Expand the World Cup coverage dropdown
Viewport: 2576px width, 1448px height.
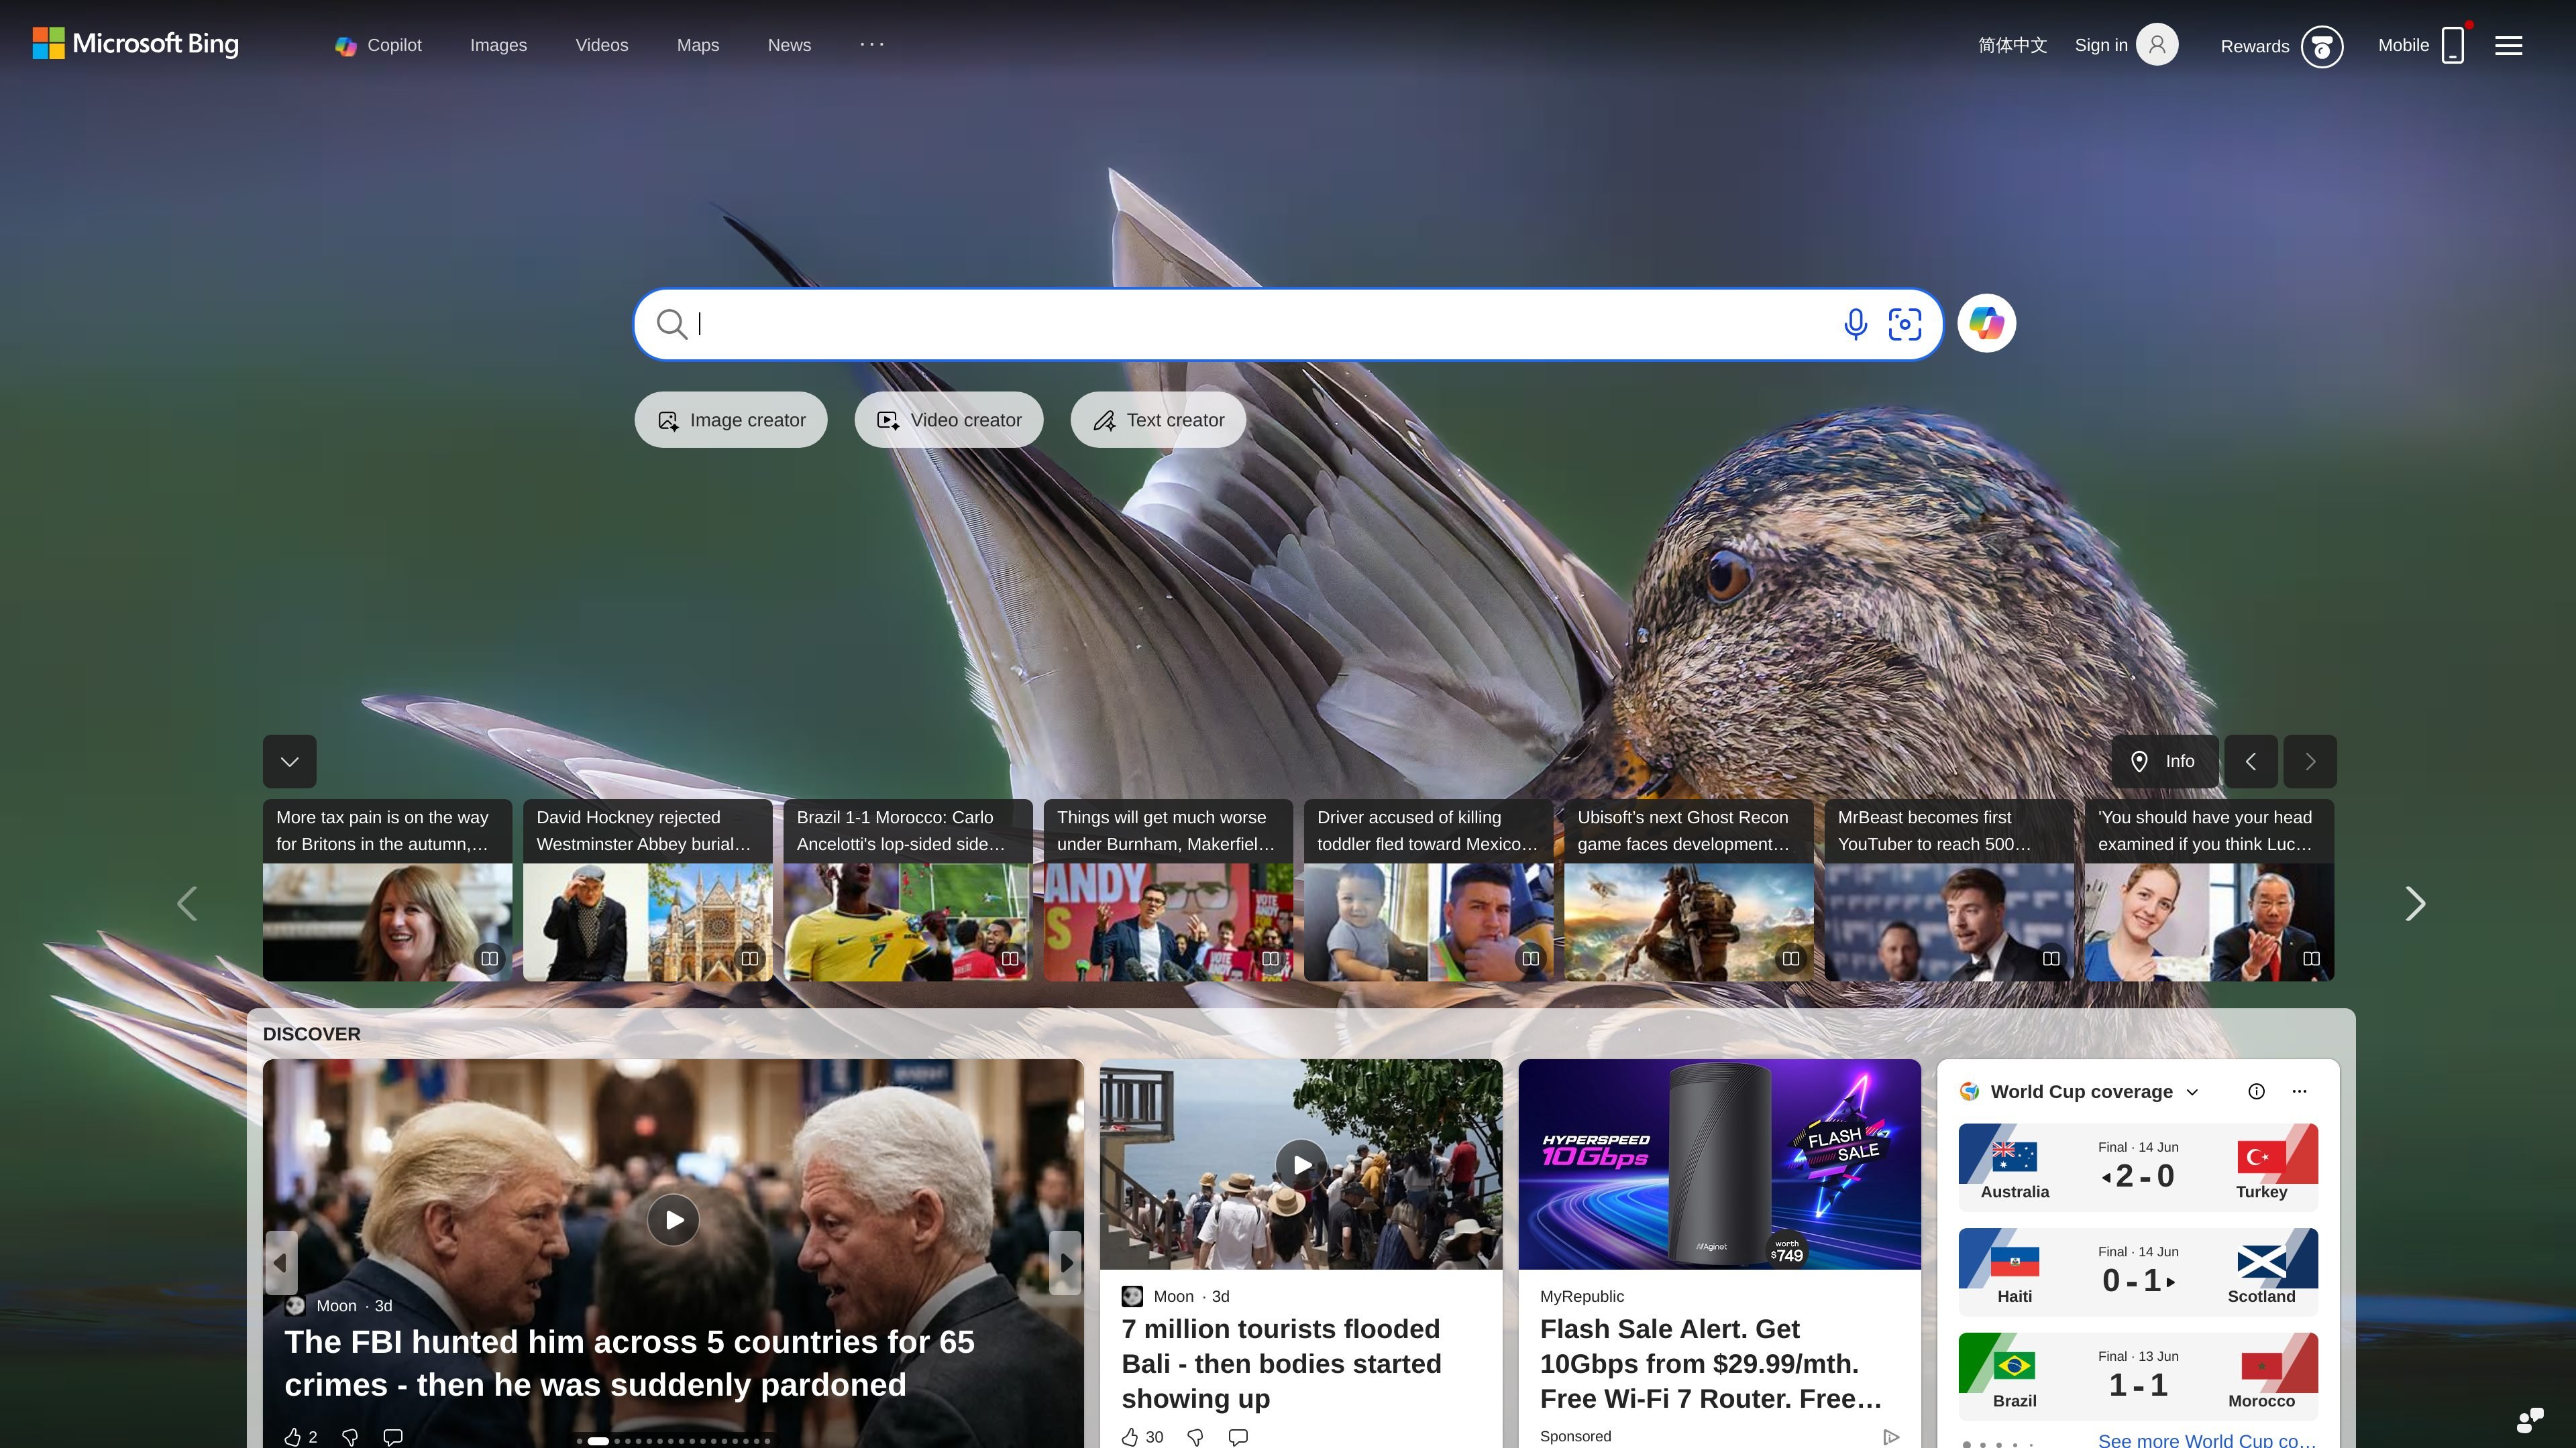[x=2193, y=1092]
